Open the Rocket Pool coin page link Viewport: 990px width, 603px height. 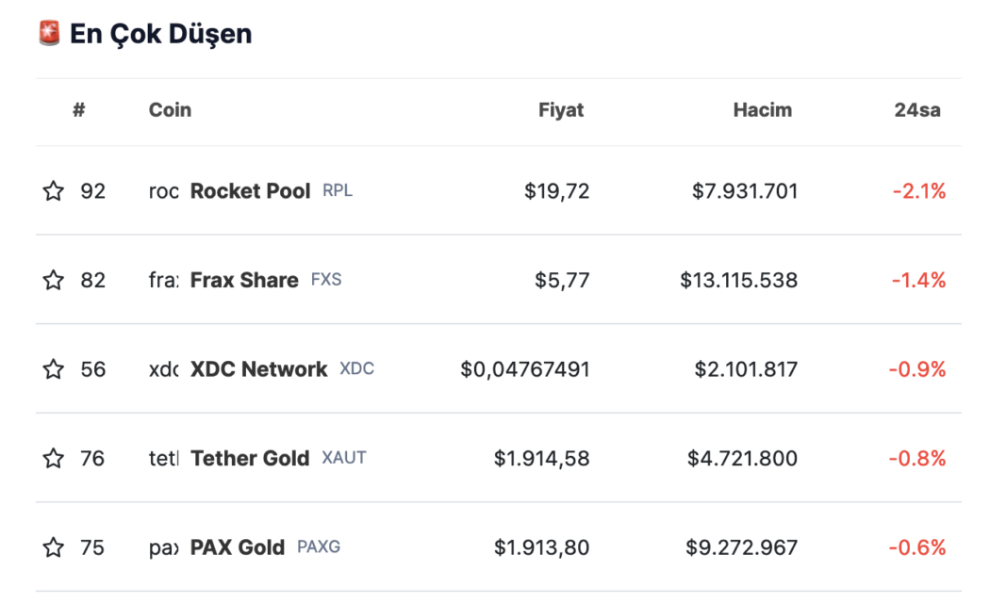tap(250, 190)
